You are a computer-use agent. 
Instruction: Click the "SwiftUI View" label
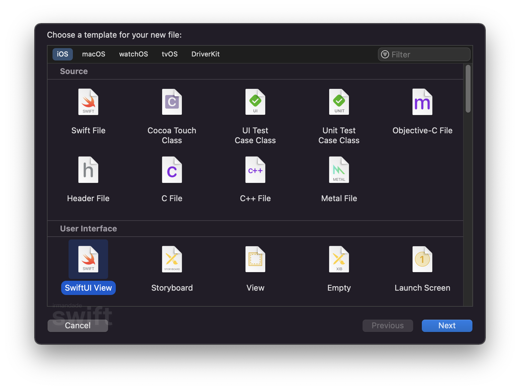(88, 288)
